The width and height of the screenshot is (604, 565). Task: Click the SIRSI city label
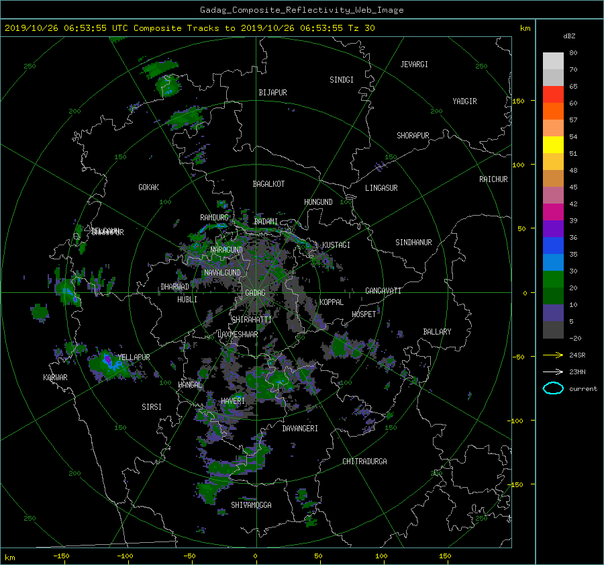pyautogui.click(x=152, y=407)
